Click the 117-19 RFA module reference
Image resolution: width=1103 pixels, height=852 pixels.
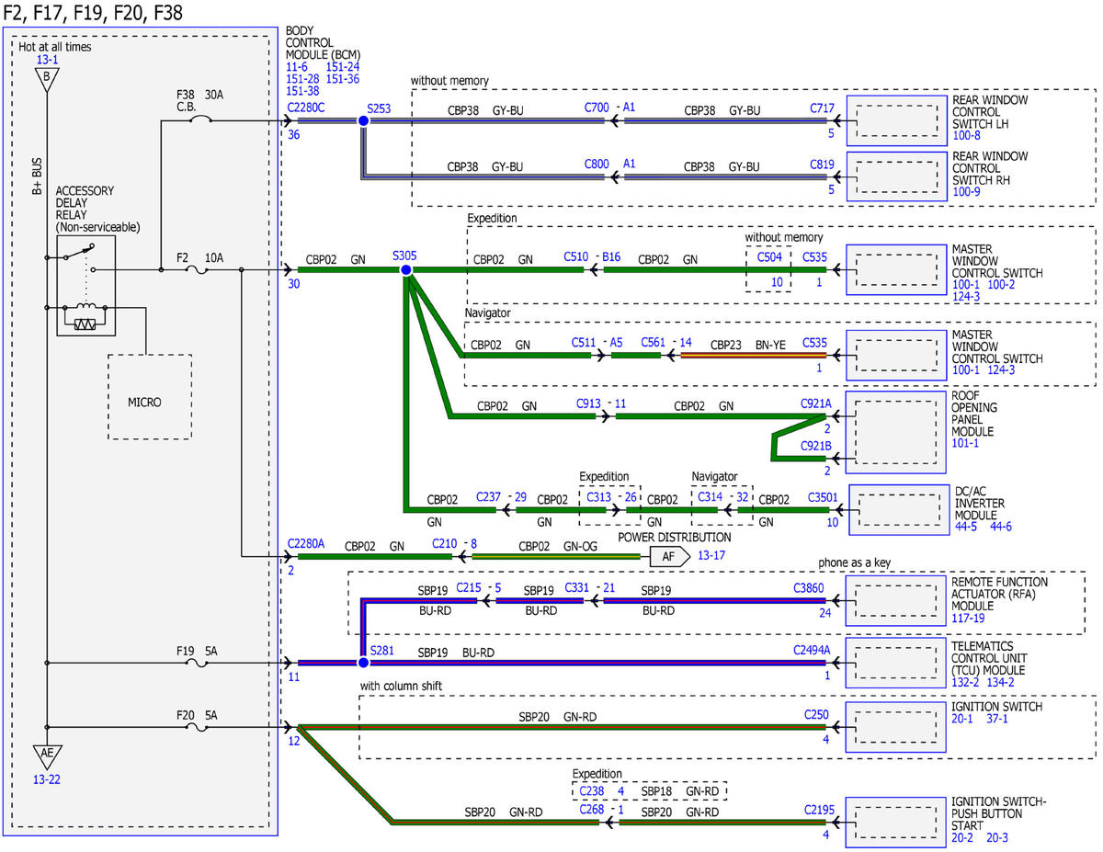[970, 619]
